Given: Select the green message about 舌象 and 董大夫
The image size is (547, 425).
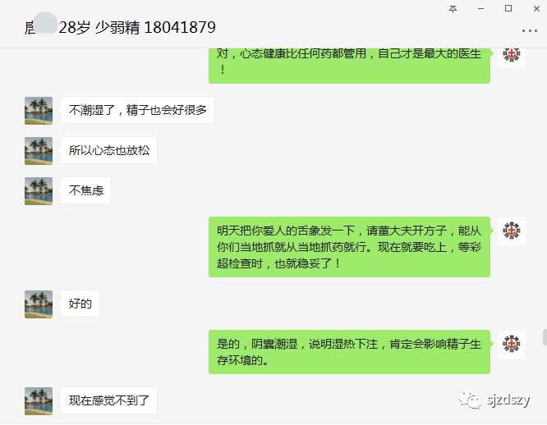Looking at the screenshot, I should (349, 247).
